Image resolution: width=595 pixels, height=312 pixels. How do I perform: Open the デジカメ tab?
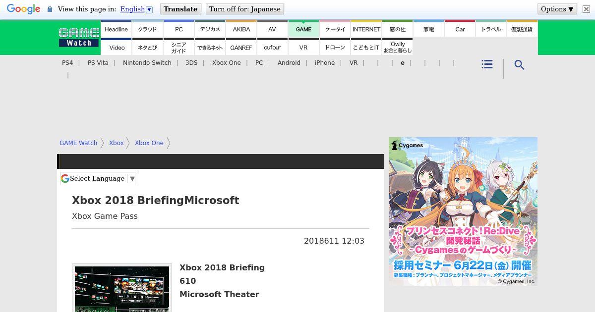[210, 29]
